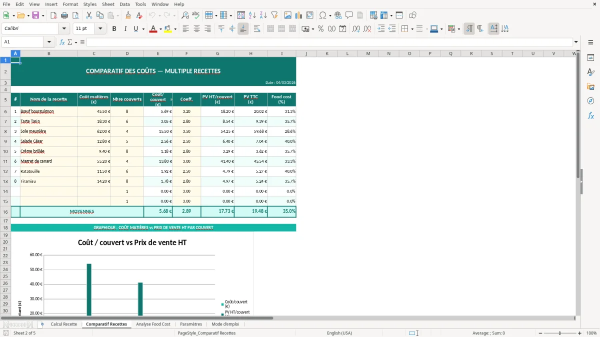Click the Copy icon
The width and height of the screenshot is (600, 337).
(x=100, y=15)
